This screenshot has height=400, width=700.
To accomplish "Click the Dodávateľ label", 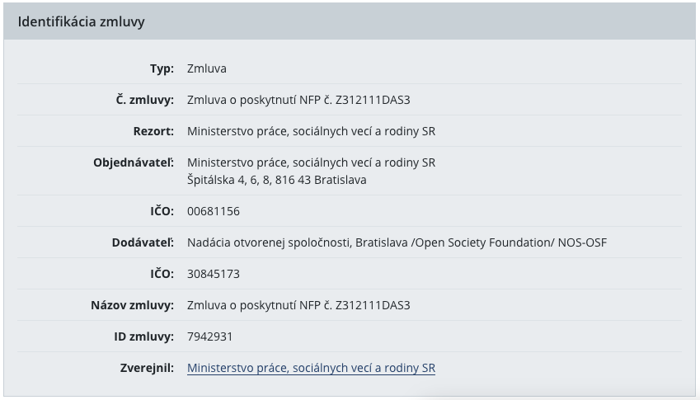I will click(143, 242).
